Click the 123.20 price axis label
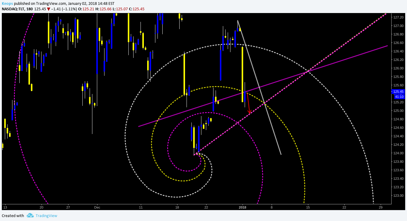This screenshot has height=221, width=407. pos(398,187)
